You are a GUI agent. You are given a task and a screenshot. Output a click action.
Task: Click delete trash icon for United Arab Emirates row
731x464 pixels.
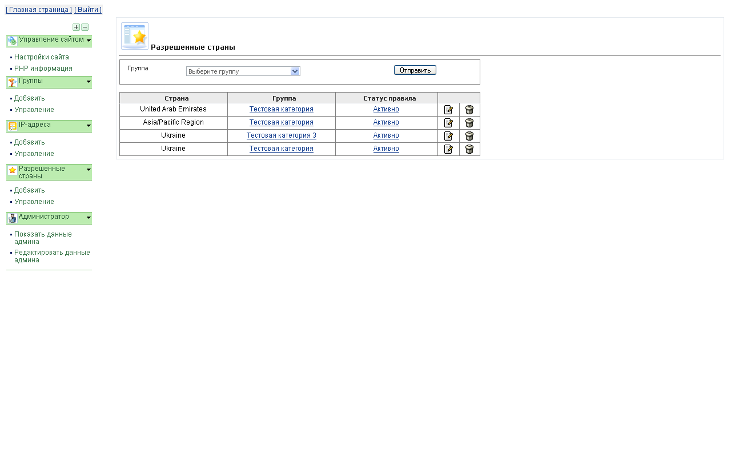(469, 110)
